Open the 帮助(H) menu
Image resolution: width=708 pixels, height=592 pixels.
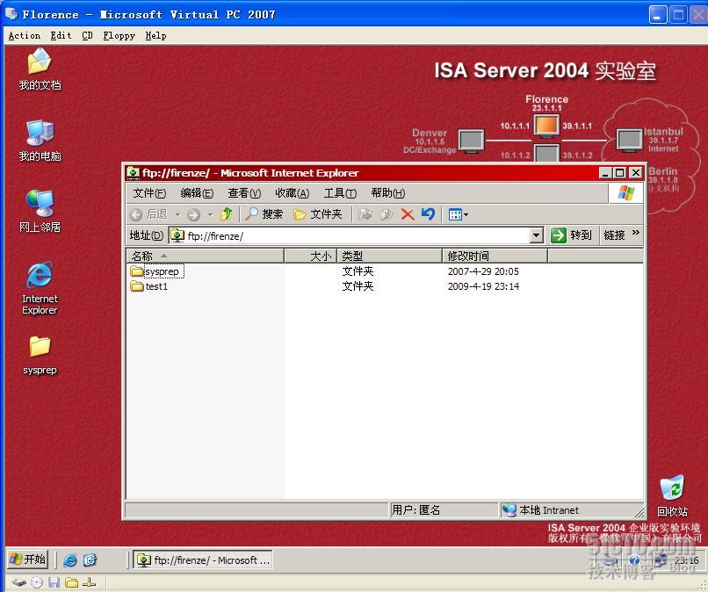(388, 193)
